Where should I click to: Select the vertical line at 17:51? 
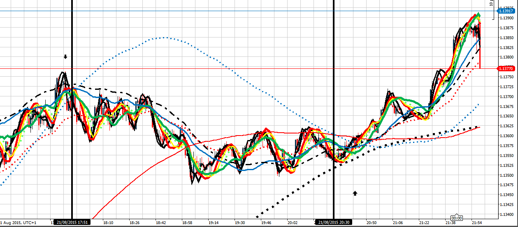72,124
